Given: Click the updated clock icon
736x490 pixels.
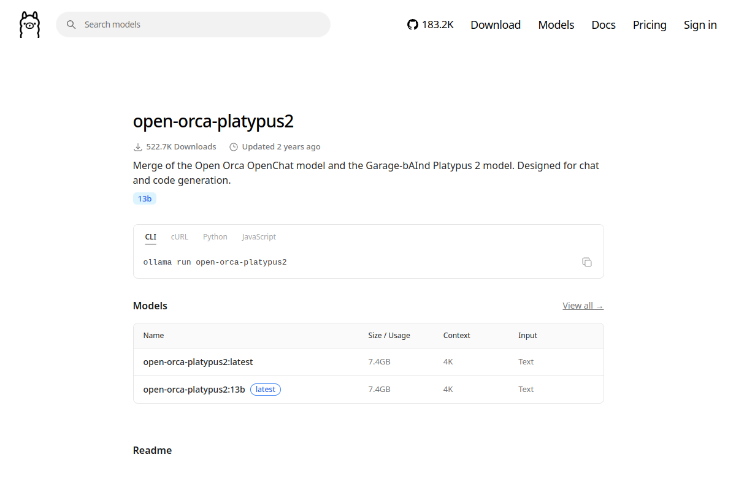Looking at the screenshot, I should [x=234, y=147].
